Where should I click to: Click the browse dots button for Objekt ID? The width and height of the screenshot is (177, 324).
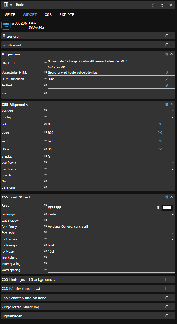tap(167, 62)
